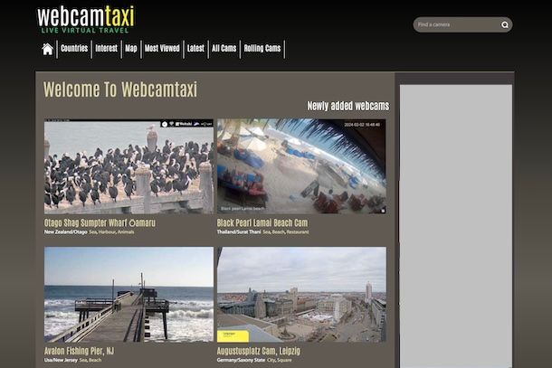552x368 pixels.
Task: Type in the Find a camera field
Action: (x=455, y=24)
